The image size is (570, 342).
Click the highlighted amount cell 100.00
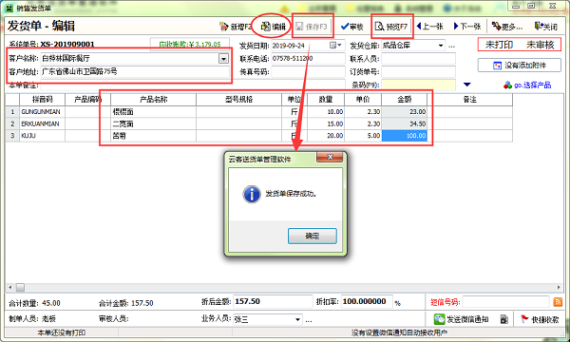405,136
